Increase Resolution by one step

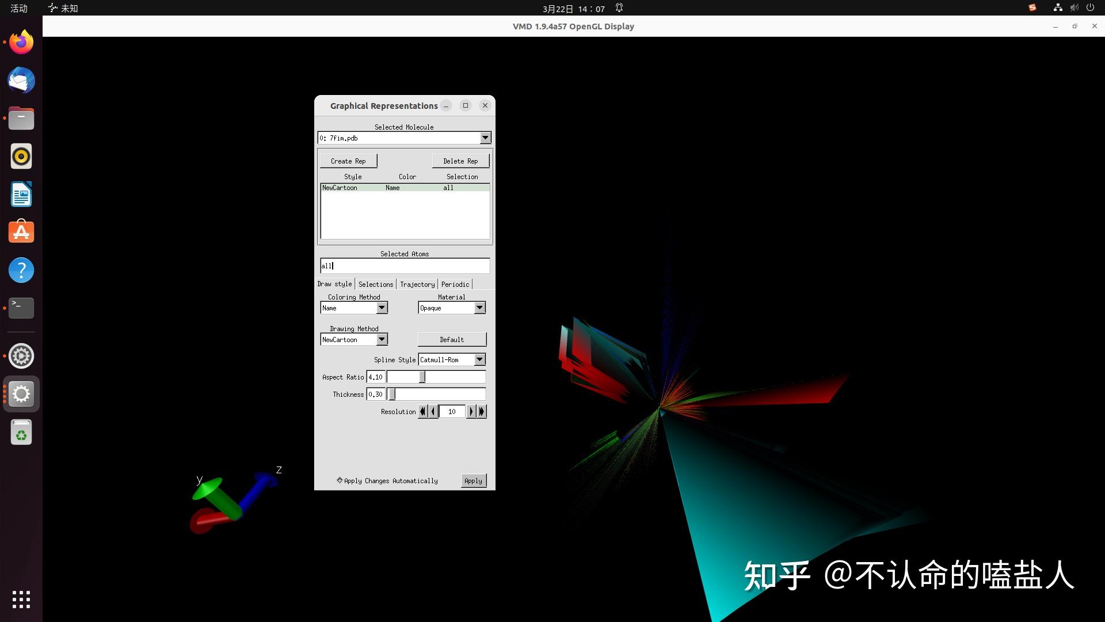pyautogui.click(x=471, y=411)
